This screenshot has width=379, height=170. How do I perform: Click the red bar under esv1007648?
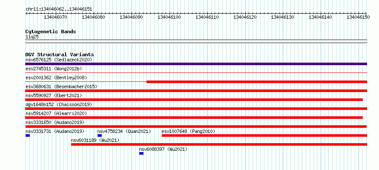[x=264, y=135]
